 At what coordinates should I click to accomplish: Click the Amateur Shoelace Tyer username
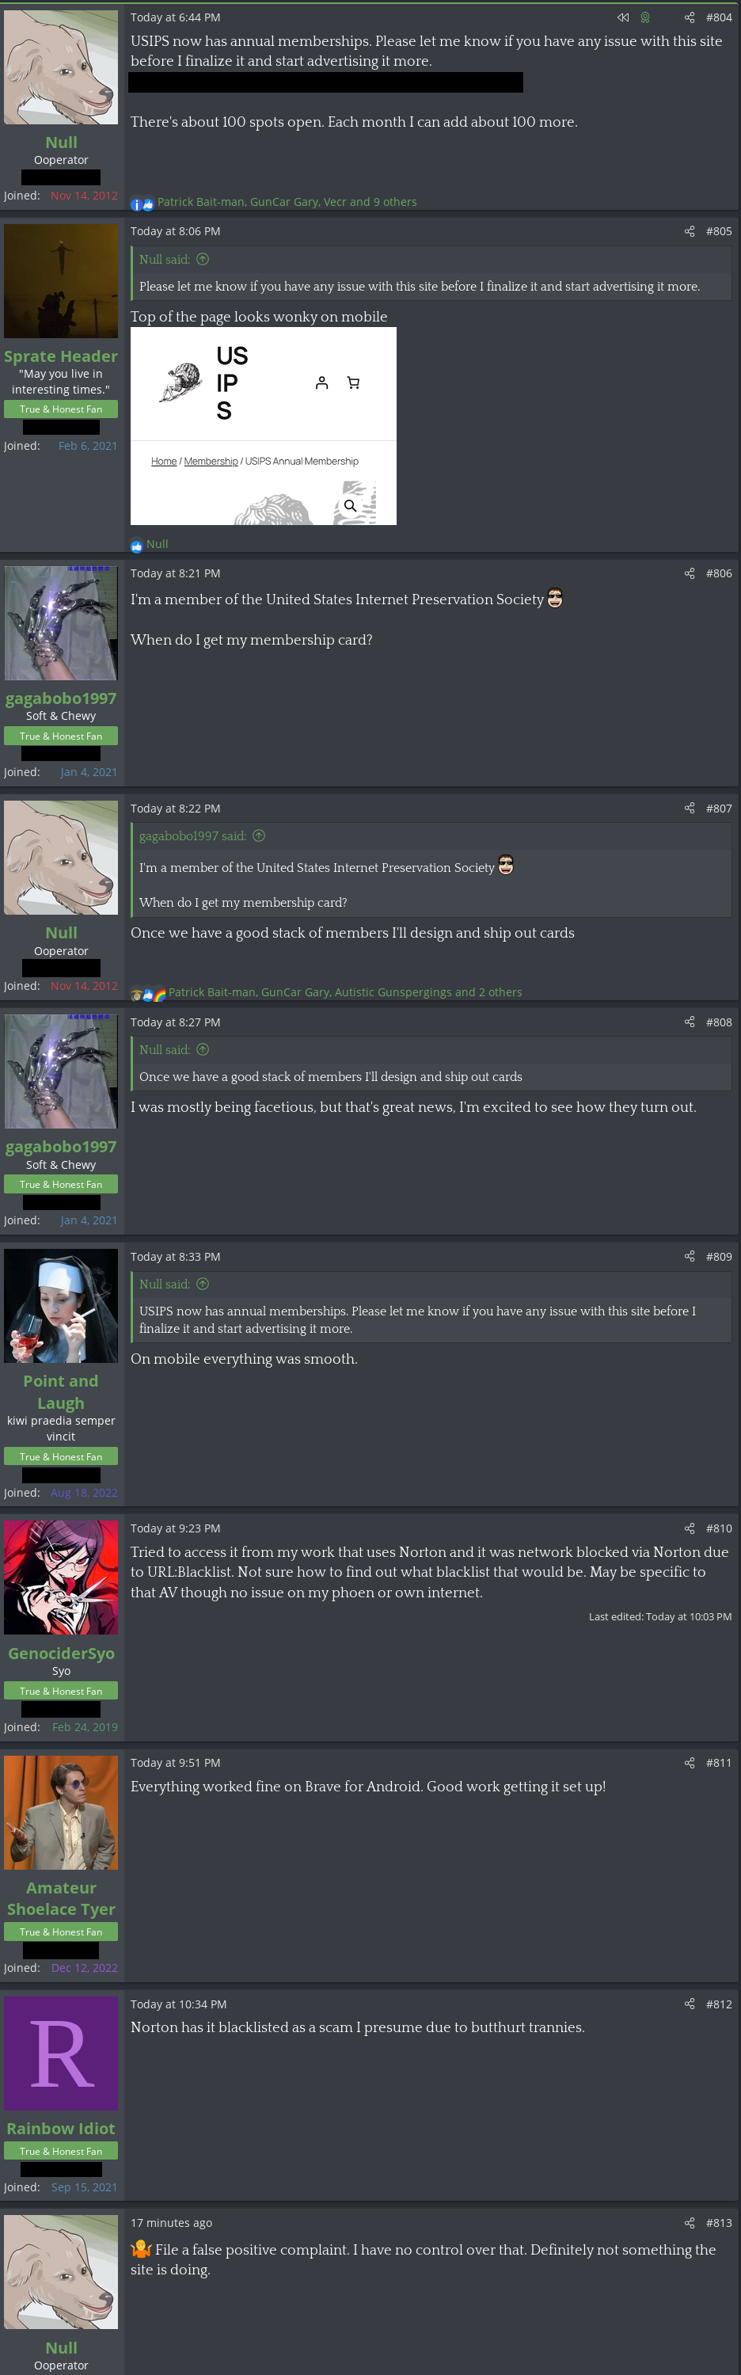click(61, 1898)
